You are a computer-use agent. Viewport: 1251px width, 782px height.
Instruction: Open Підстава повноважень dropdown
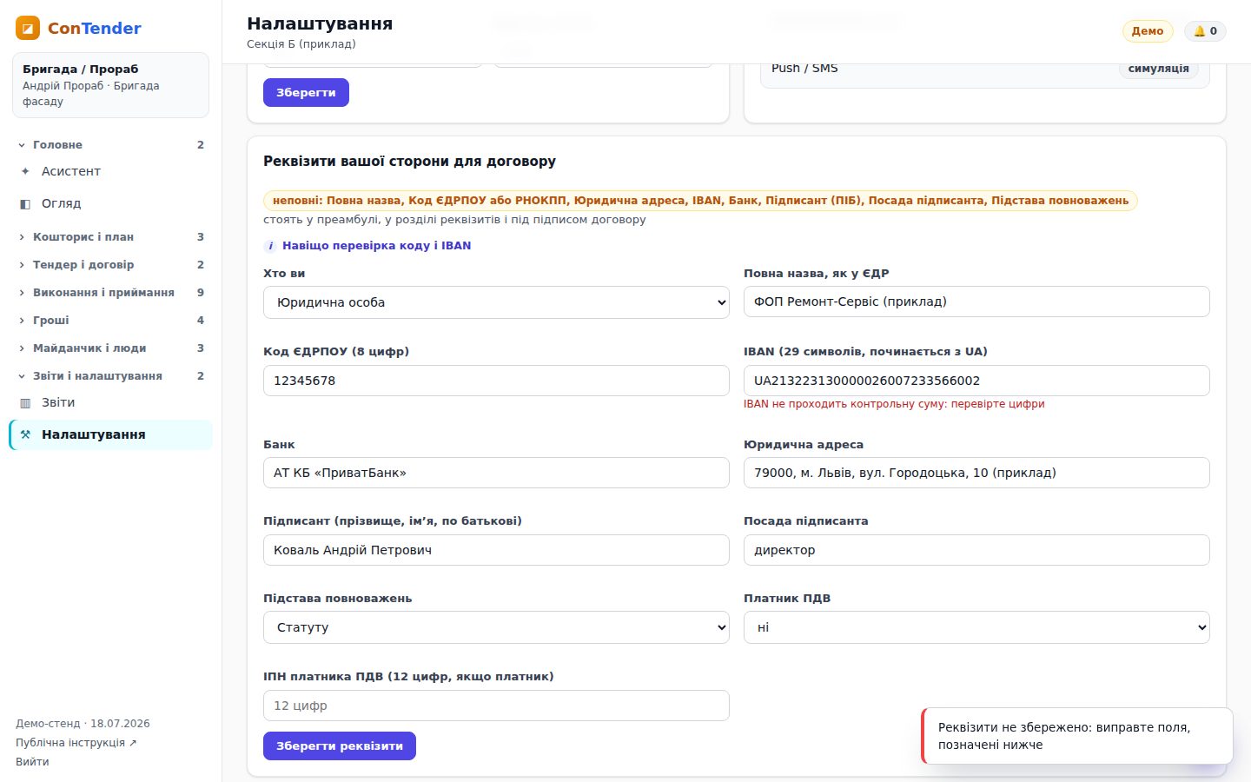click(x=496, y=627)
